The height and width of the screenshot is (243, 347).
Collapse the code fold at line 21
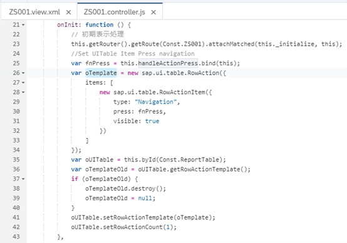pyautogui.click(x=23, y=25)
